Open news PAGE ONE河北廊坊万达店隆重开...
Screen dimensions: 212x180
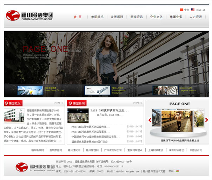point(91,132)
